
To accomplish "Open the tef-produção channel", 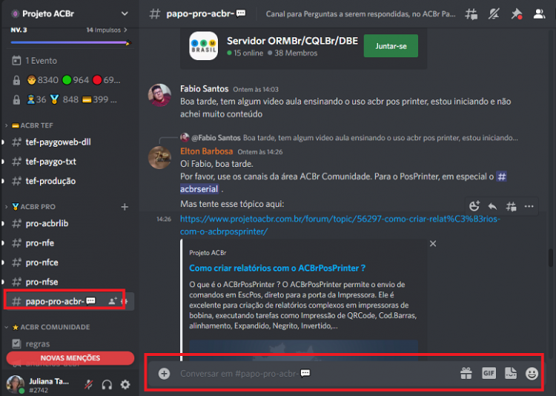I will (50, 181).
